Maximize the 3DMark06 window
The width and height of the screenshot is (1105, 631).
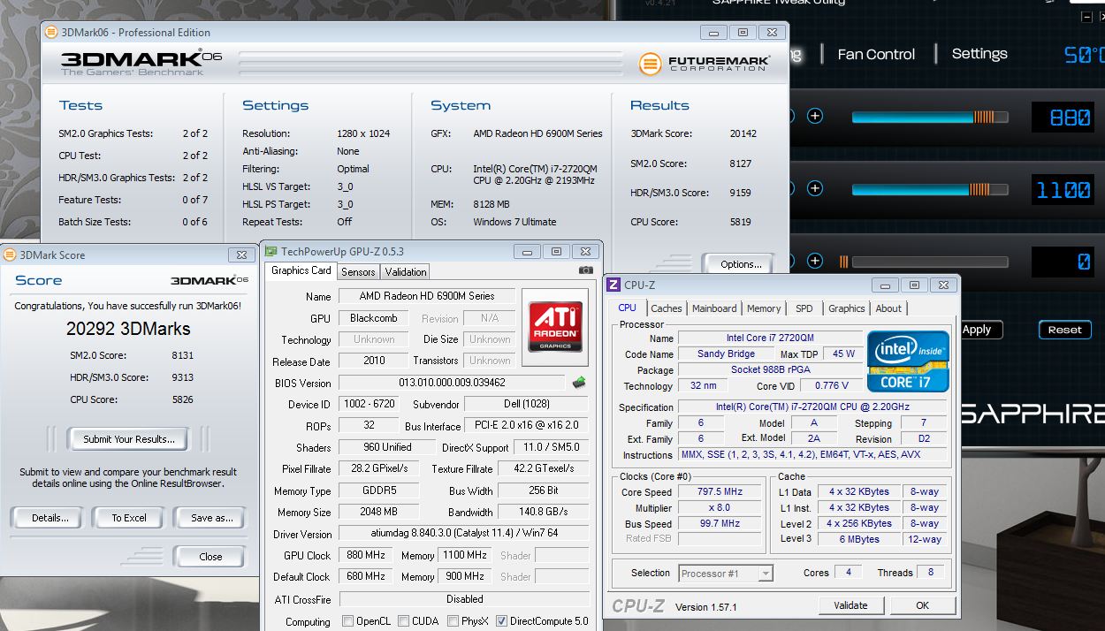[743, 32]
